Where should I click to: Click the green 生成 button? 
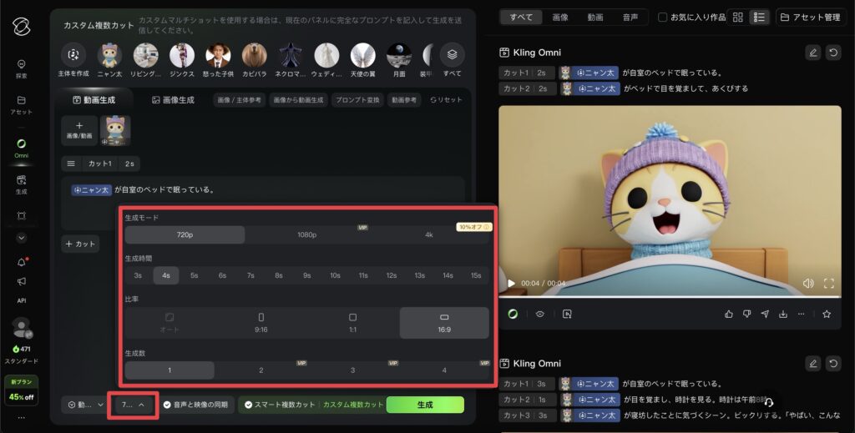click(x=424, y=405)
